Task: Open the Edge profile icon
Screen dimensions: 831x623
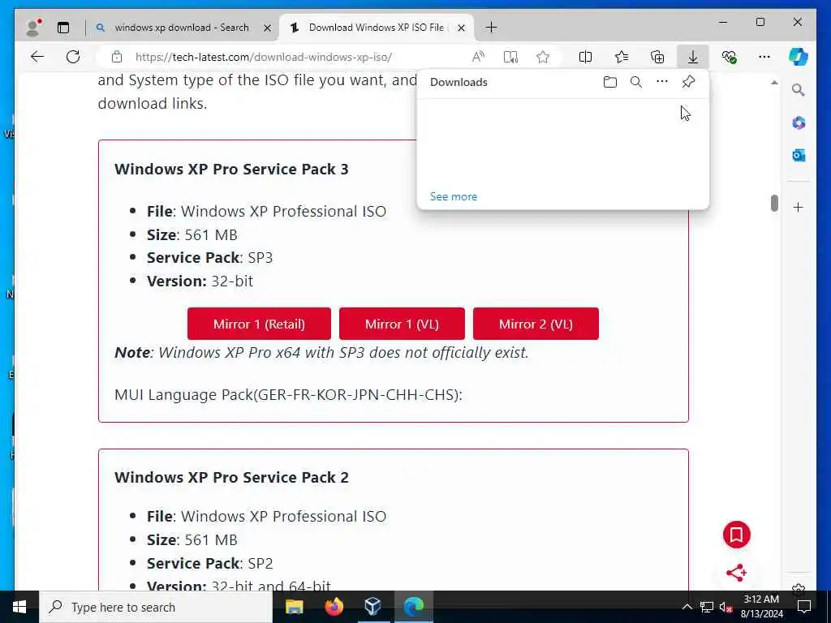Action: click(33, 28)
